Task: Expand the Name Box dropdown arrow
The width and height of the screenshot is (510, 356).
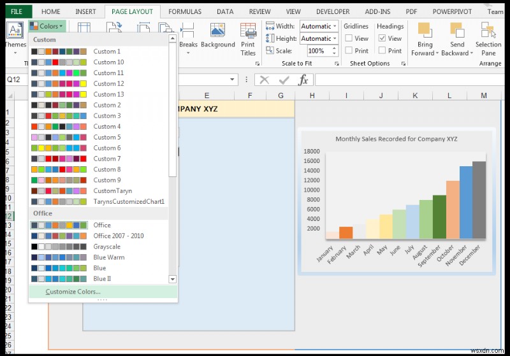Action: [232, 80]
